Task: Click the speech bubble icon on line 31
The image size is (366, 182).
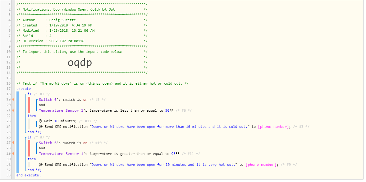Action: 40,165
